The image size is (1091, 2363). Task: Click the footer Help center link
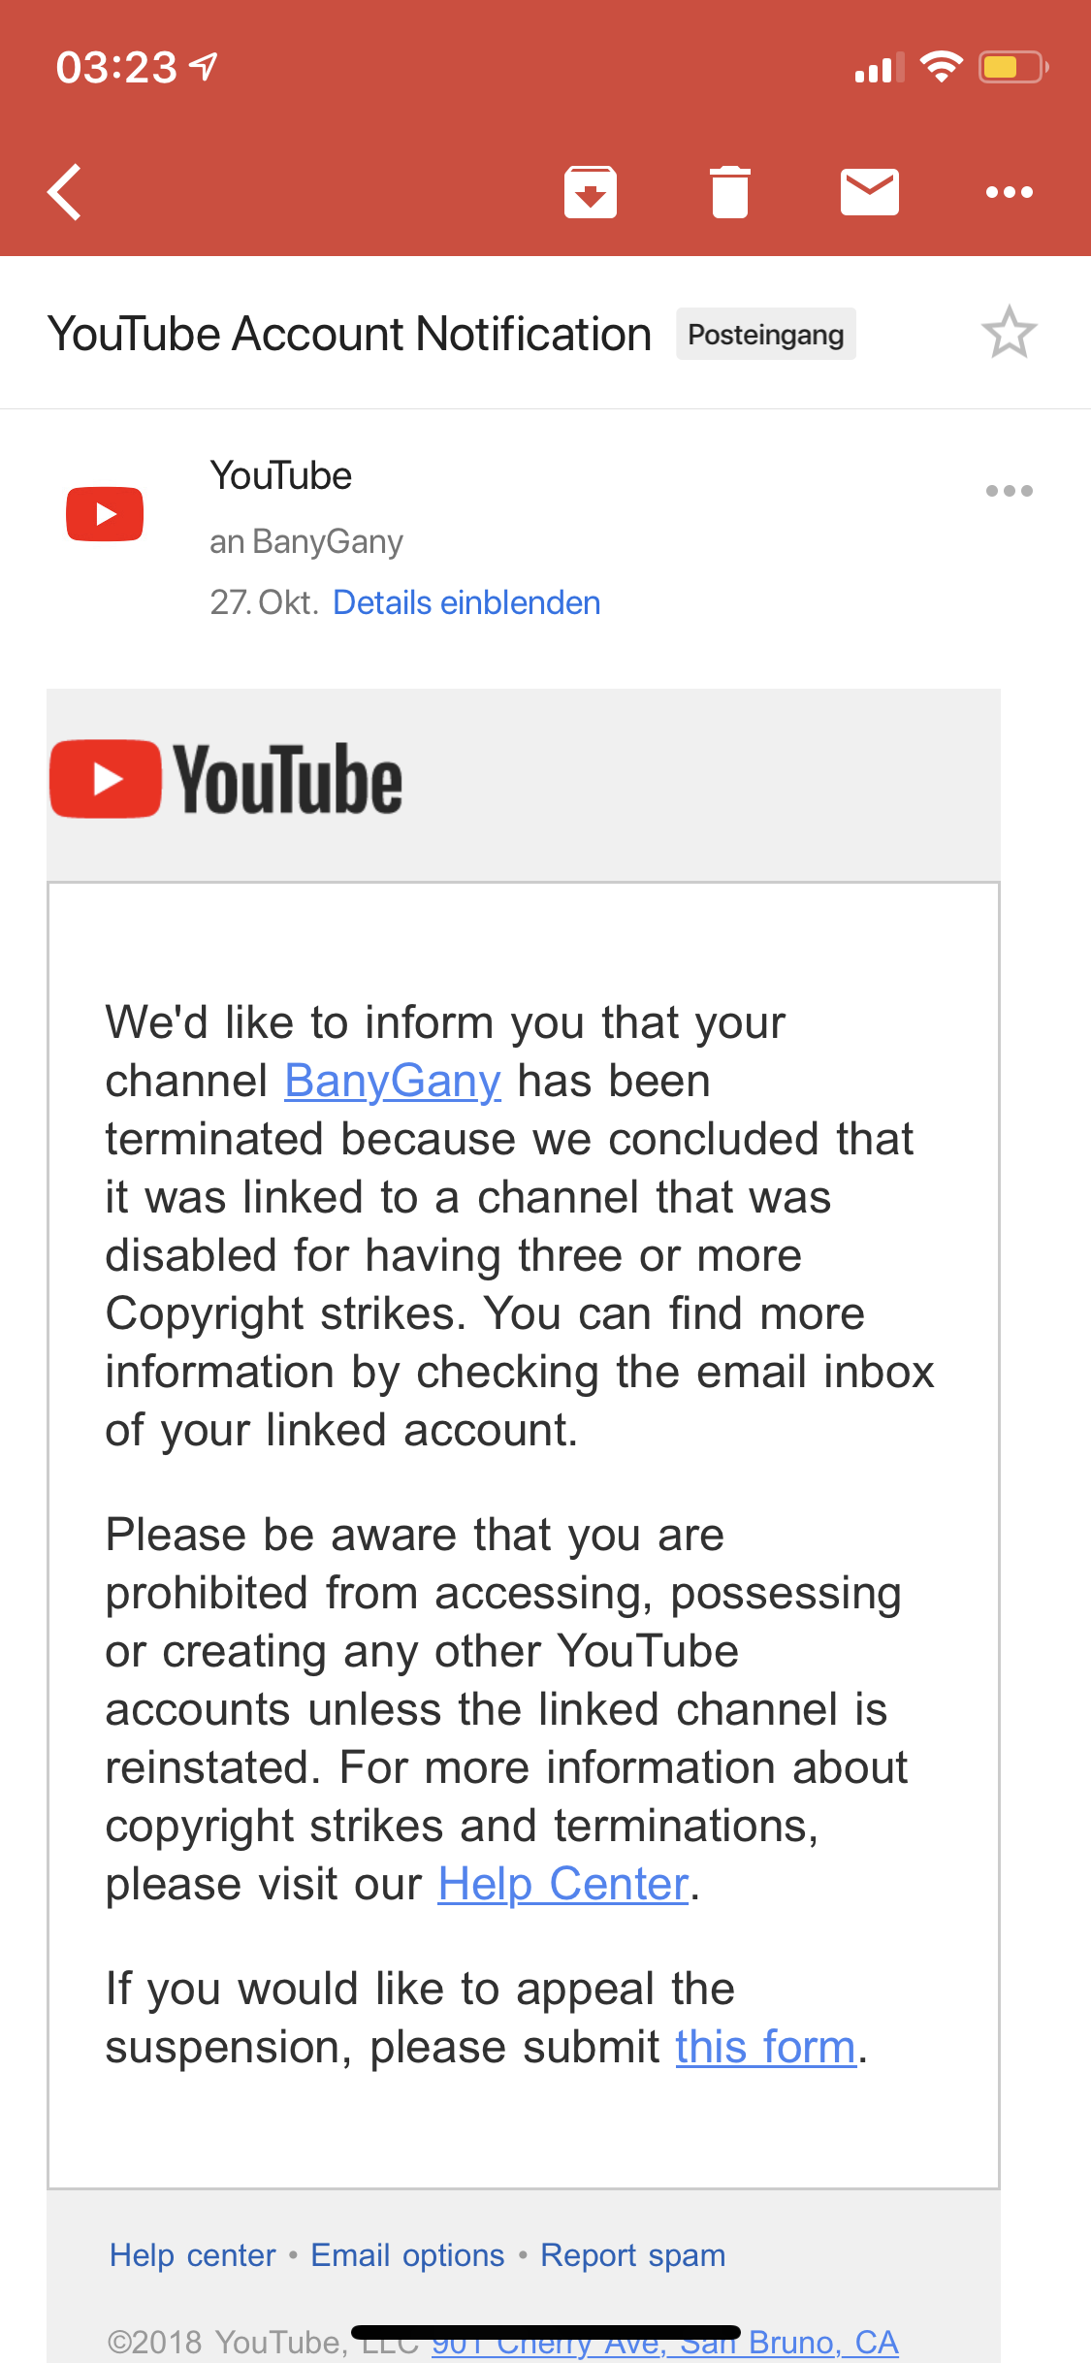coord(193,2255)
